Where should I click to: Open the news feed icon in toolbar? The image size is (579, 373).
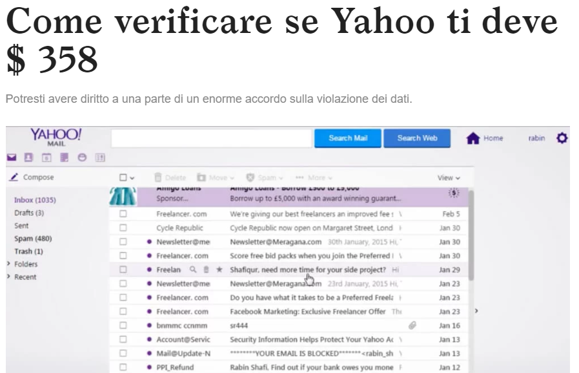[x=100, y=158]
